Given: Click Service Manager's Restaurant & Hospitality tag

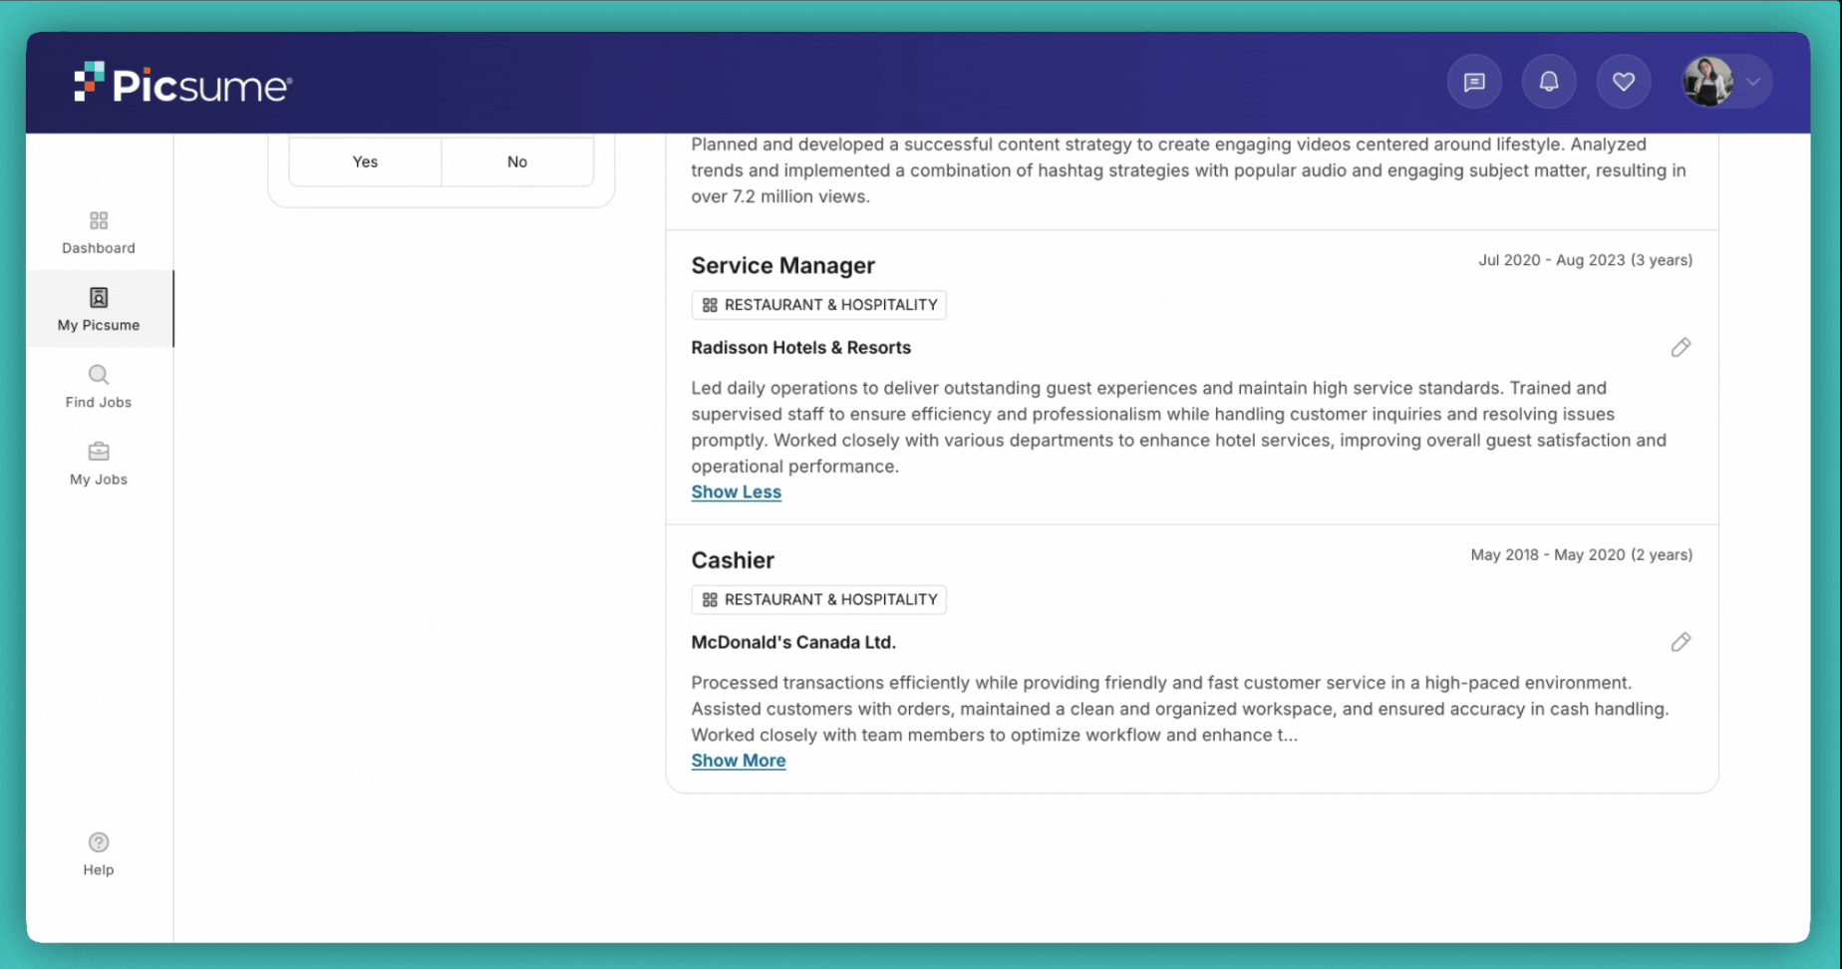Looking at the screenshot, I should (x=819, y=305).
